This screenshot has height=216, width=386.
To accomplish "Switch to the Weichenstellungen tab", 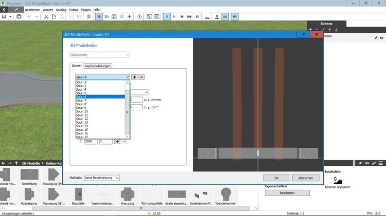I will [97, 66].
